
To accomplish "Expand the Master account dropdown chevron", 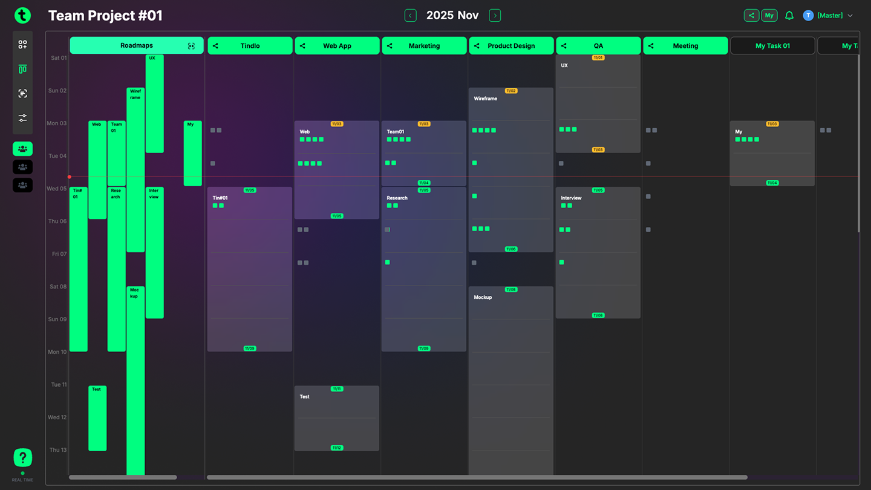I will [850, 16].
